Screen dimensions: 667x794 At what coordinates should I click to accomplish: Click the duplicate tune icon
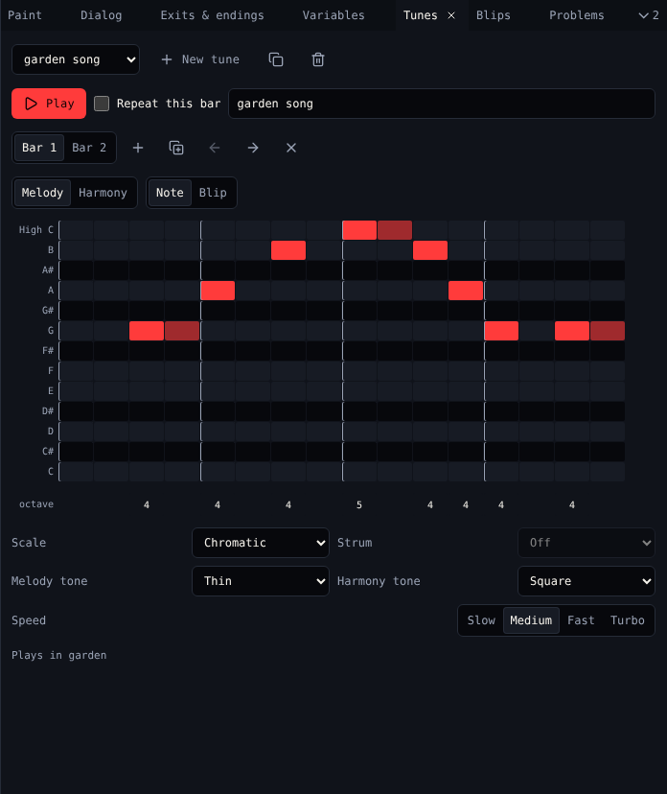click(x=276, y=59)
